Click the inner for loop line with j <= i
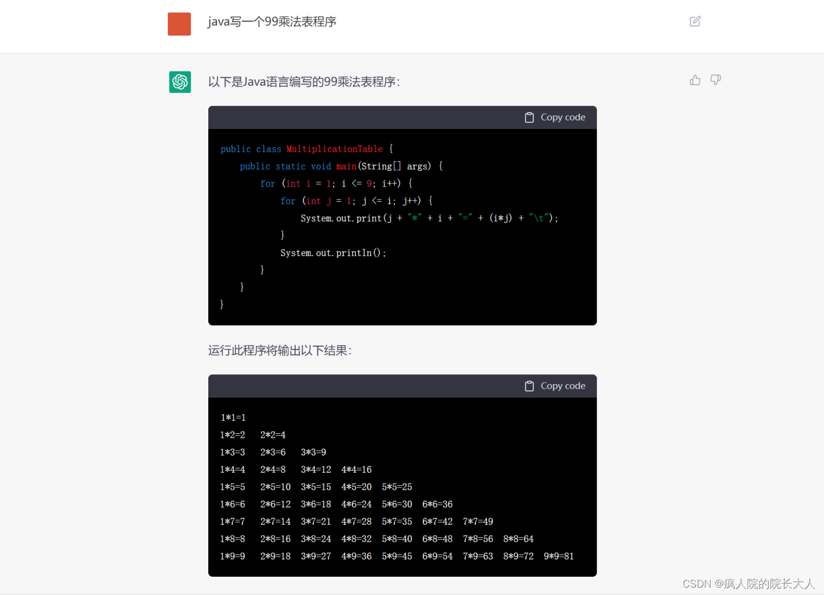The width and height of the screenshot is (824, 595). click(x=356, y=201)
